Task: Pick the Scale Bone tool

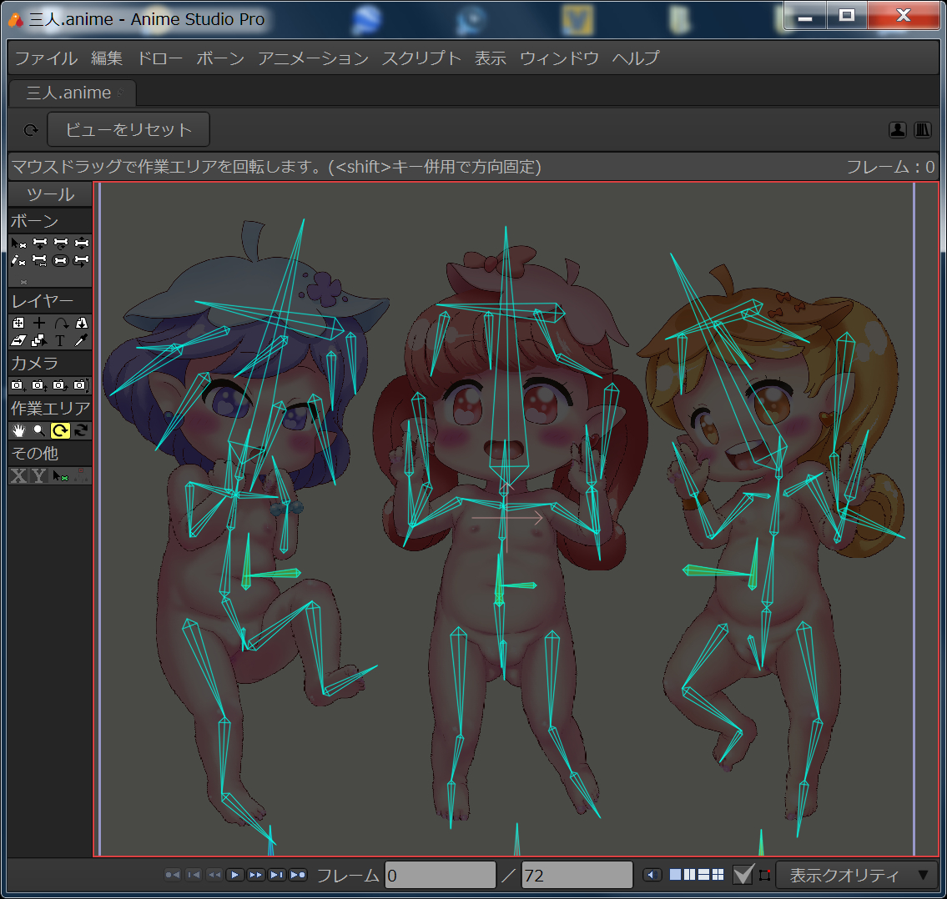Action: pyautogui.click(x=81, y=244)
